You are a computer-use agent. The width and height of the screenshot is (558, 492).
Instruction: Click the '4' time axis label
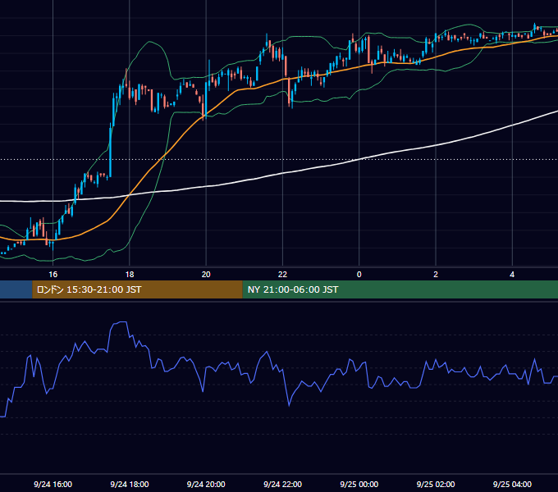tap(512, 275)
